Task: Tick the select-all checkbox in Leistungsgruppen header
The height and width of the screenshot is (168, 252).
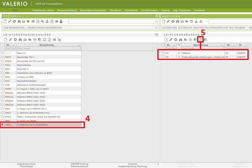Action: tap(163, 45)
